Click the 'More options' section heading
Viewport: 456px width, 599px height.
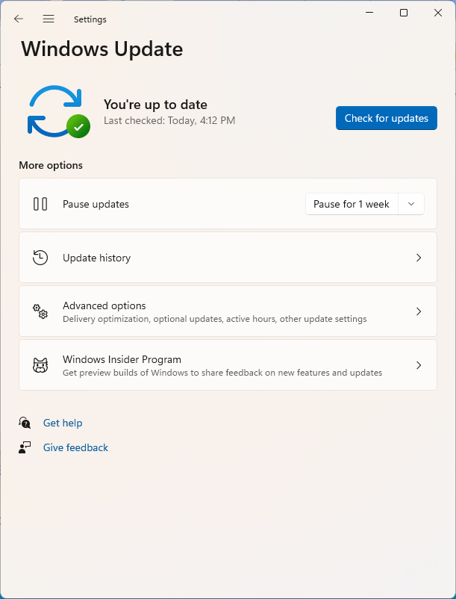point(51,165)
